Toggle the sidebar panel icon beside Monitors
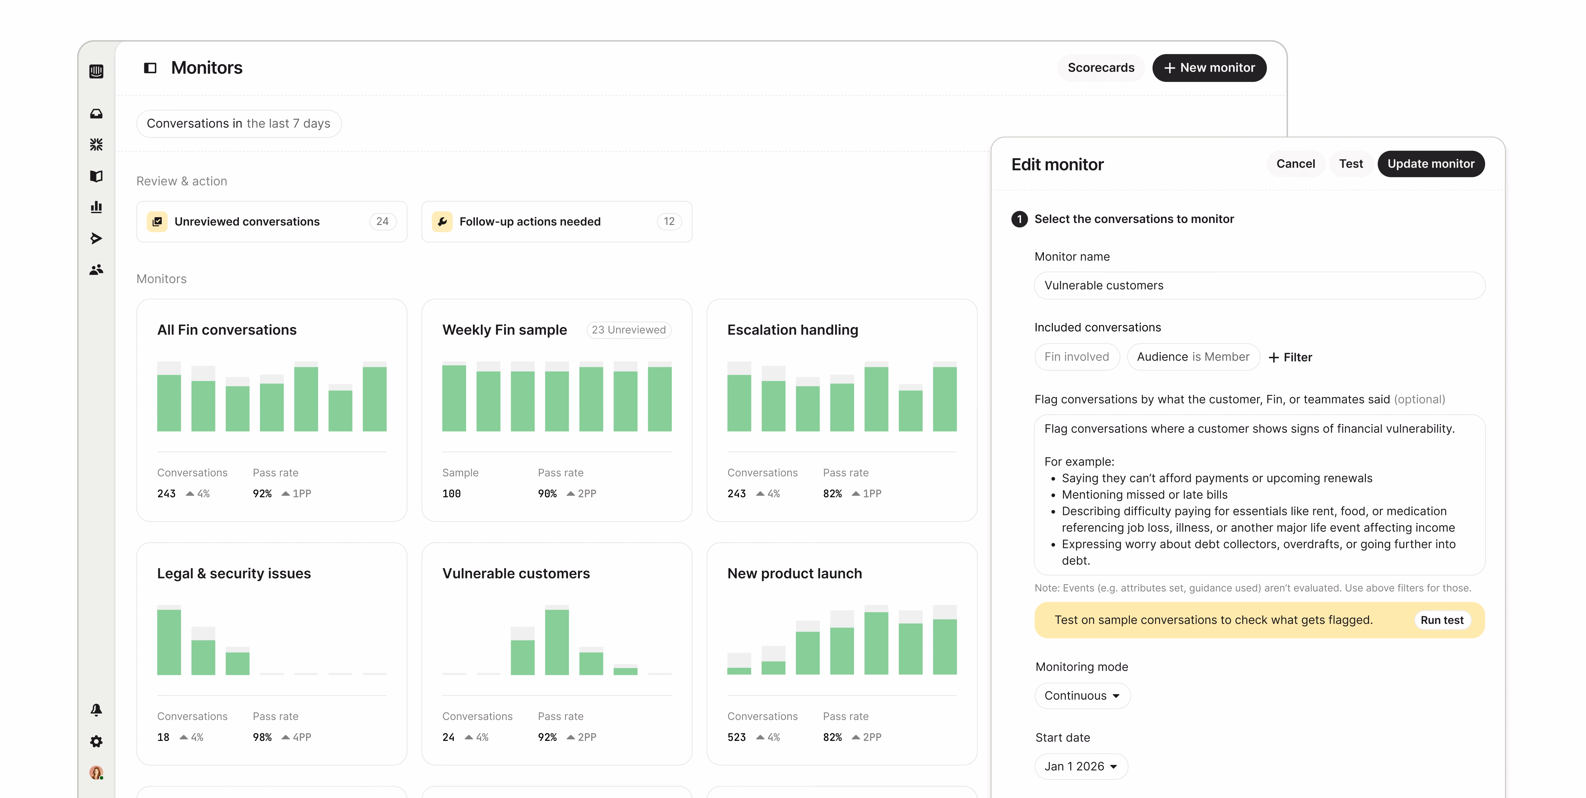 pyautogui.click(x=150, y=68)
